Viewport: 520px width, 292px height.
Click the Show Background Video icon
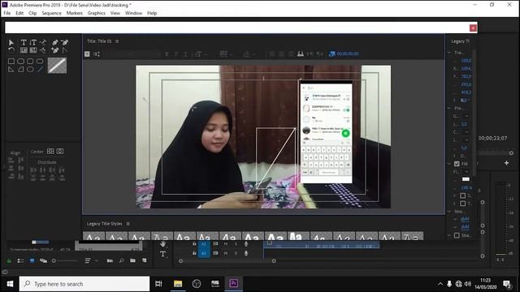click(332, 54)
